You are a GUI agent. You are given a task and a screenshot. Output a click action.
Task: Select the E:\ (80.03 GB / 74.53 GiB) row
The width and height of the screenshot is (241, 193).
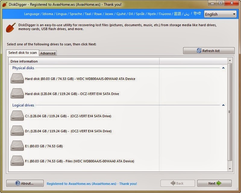[x=44, y=146]
